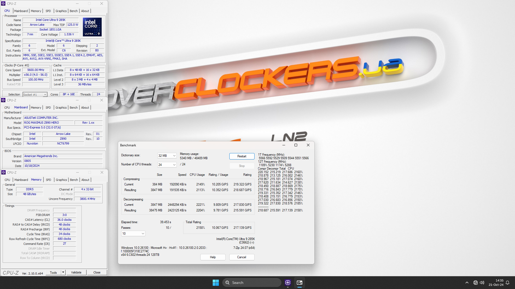Click the Restart benchmark button
Image resolution: width=515 pixels, height=289 pixels.
pos(242,156)
